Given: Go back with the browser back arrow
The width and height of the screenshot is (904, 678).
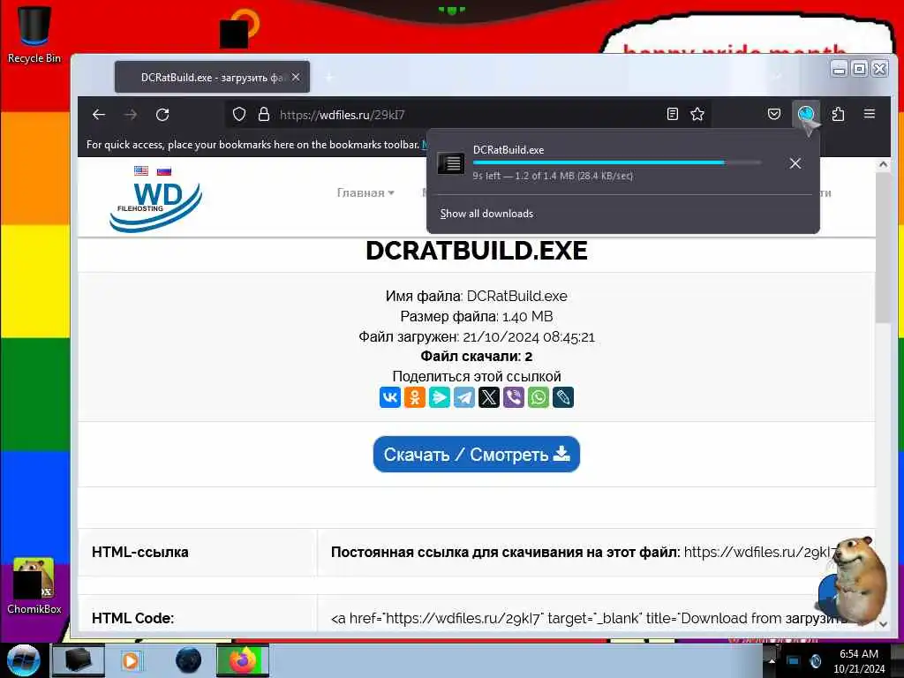Looking at the screenshot, I should coord(99,114).
